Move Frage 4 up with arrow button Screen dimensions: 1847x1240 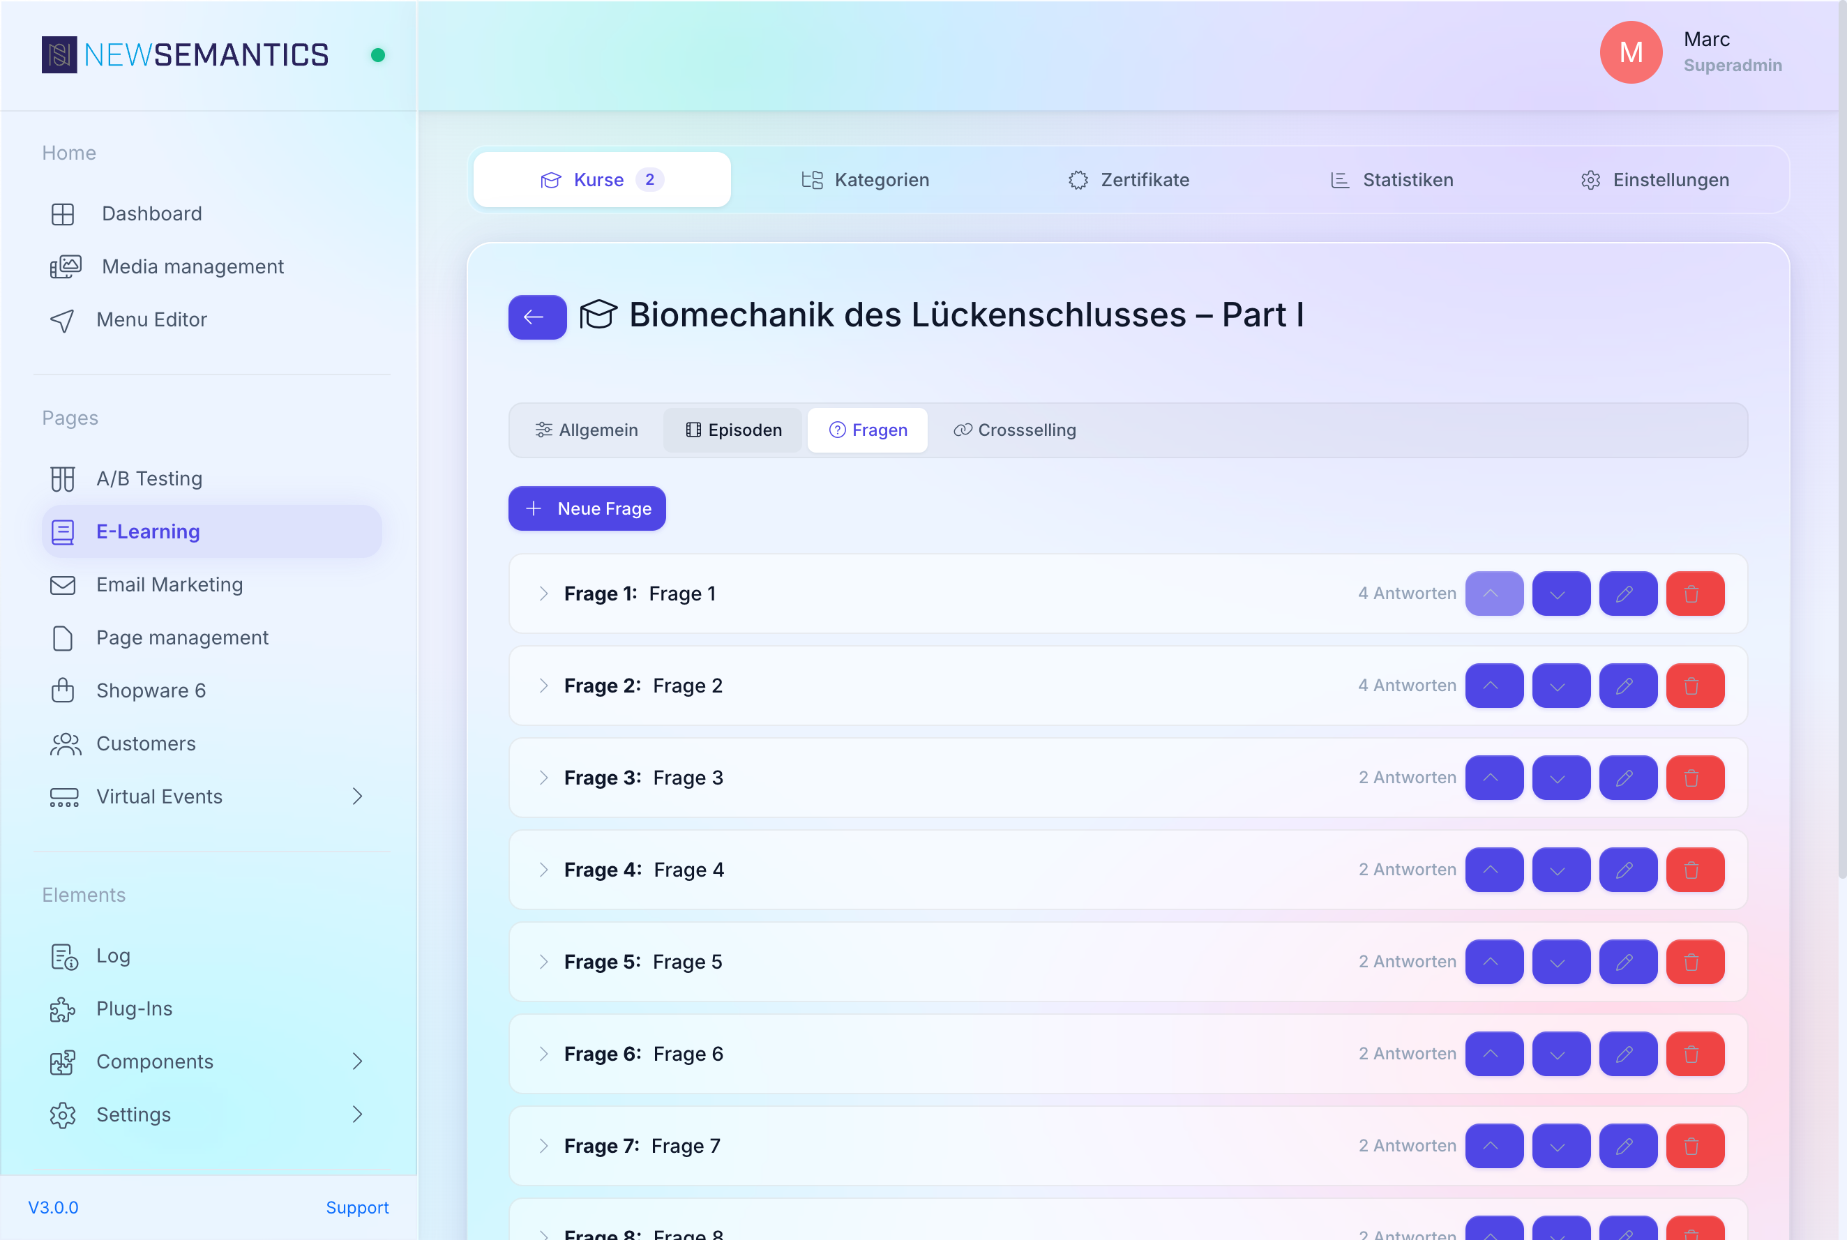pyautogui.click(x=1493, y=870)
